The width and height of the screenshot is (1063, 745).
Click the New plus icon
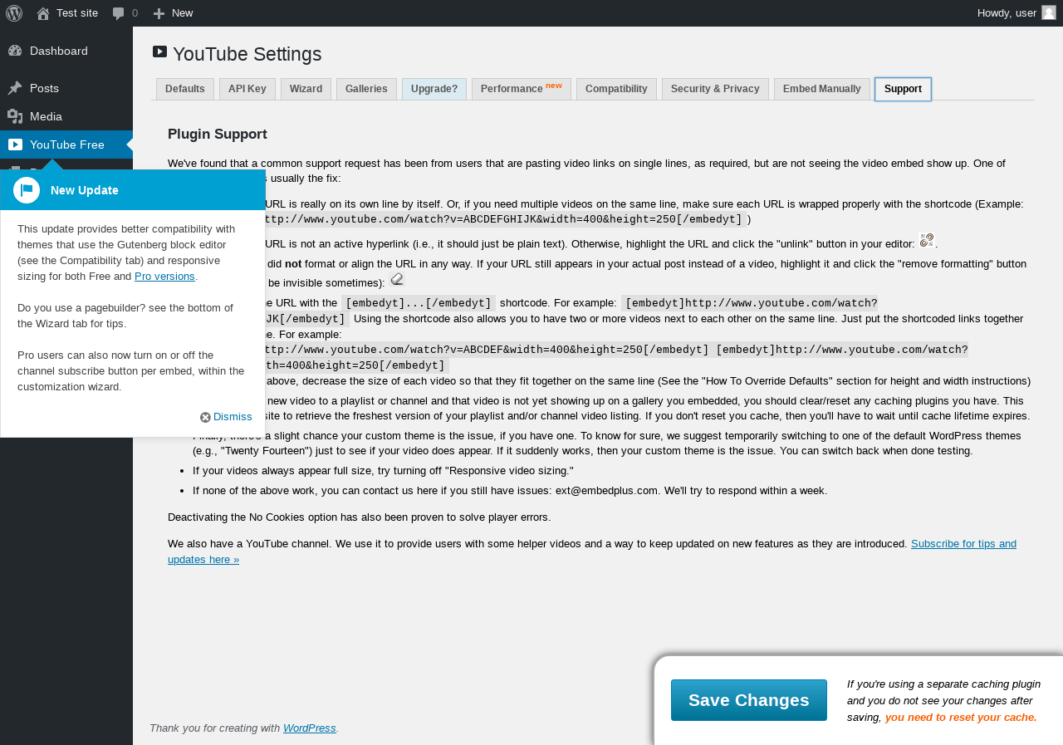159,13
